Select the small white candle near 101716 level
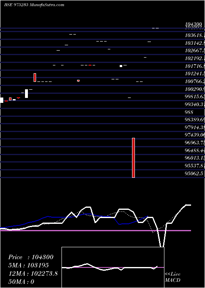The height and width of the screenshot is (288, 205). (121, 66)
